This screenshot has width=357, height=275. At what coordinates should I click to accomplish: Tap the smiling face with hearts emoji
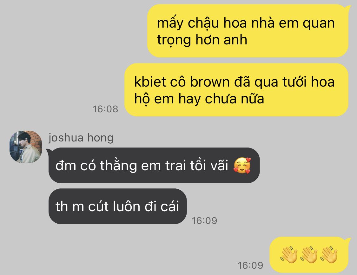(x=242, y=166)
